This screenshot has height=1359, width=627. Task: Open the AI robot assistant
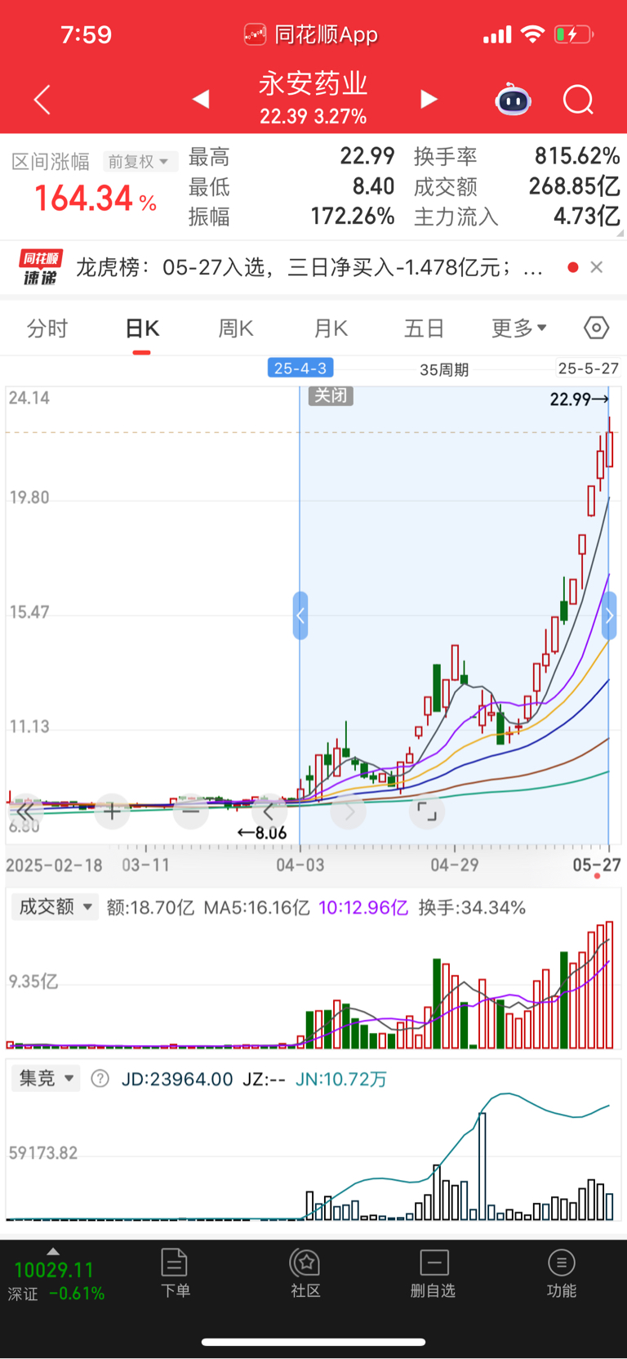coord(514,100)
